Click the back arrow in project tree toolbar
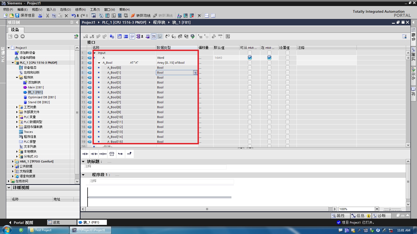417x234 pixels. 16,36
